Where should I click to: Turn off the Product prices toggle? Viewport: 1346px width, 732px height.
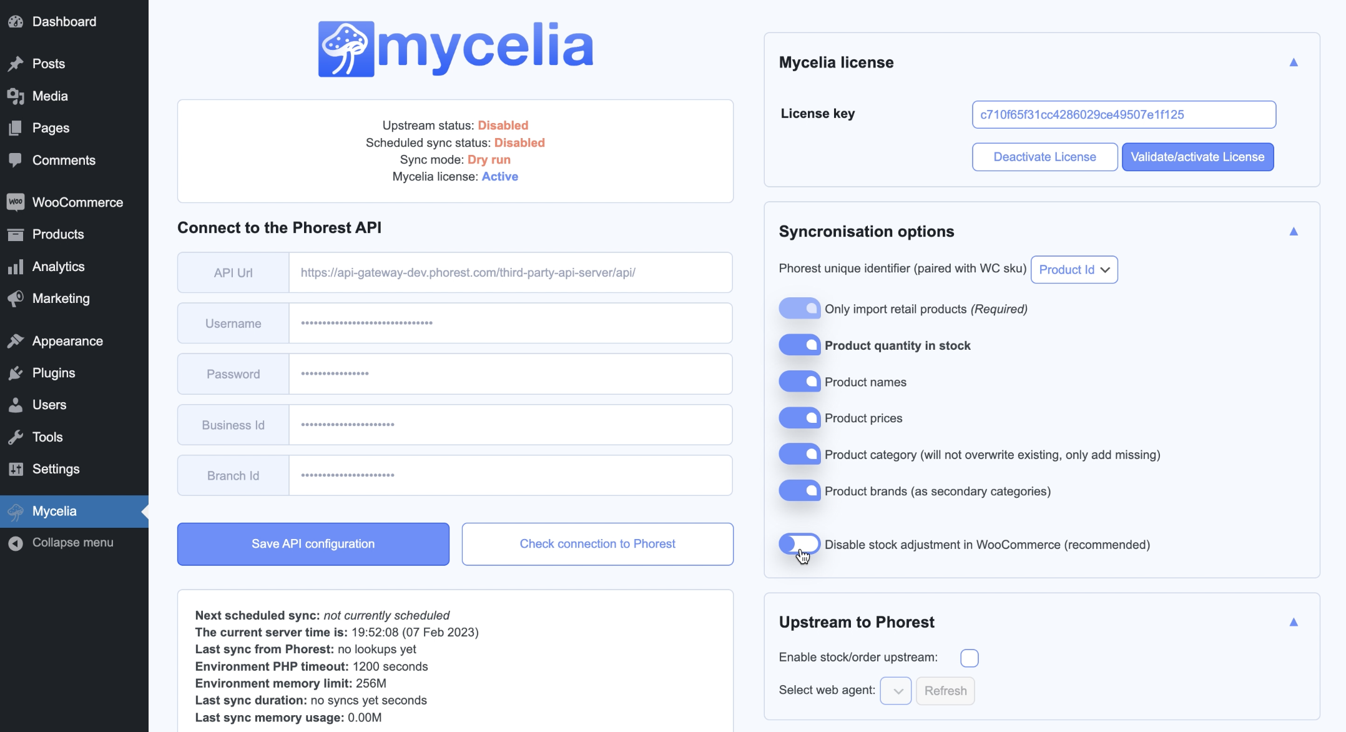(800, 418)
